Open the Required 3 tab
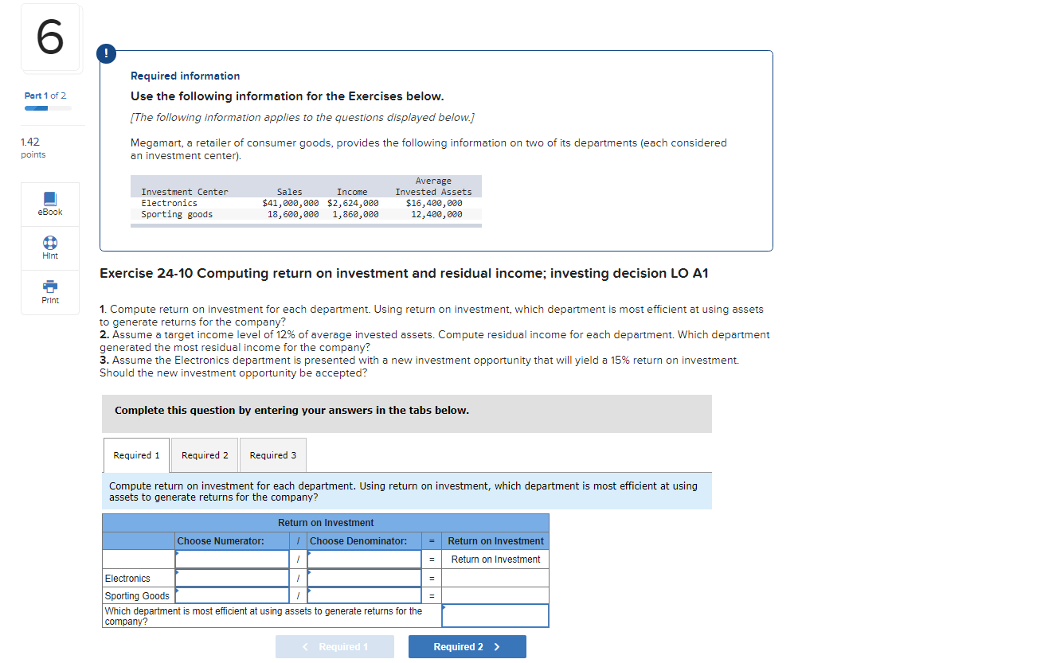Viewport: 1064px width, 663px height. (x=273, y=454)
